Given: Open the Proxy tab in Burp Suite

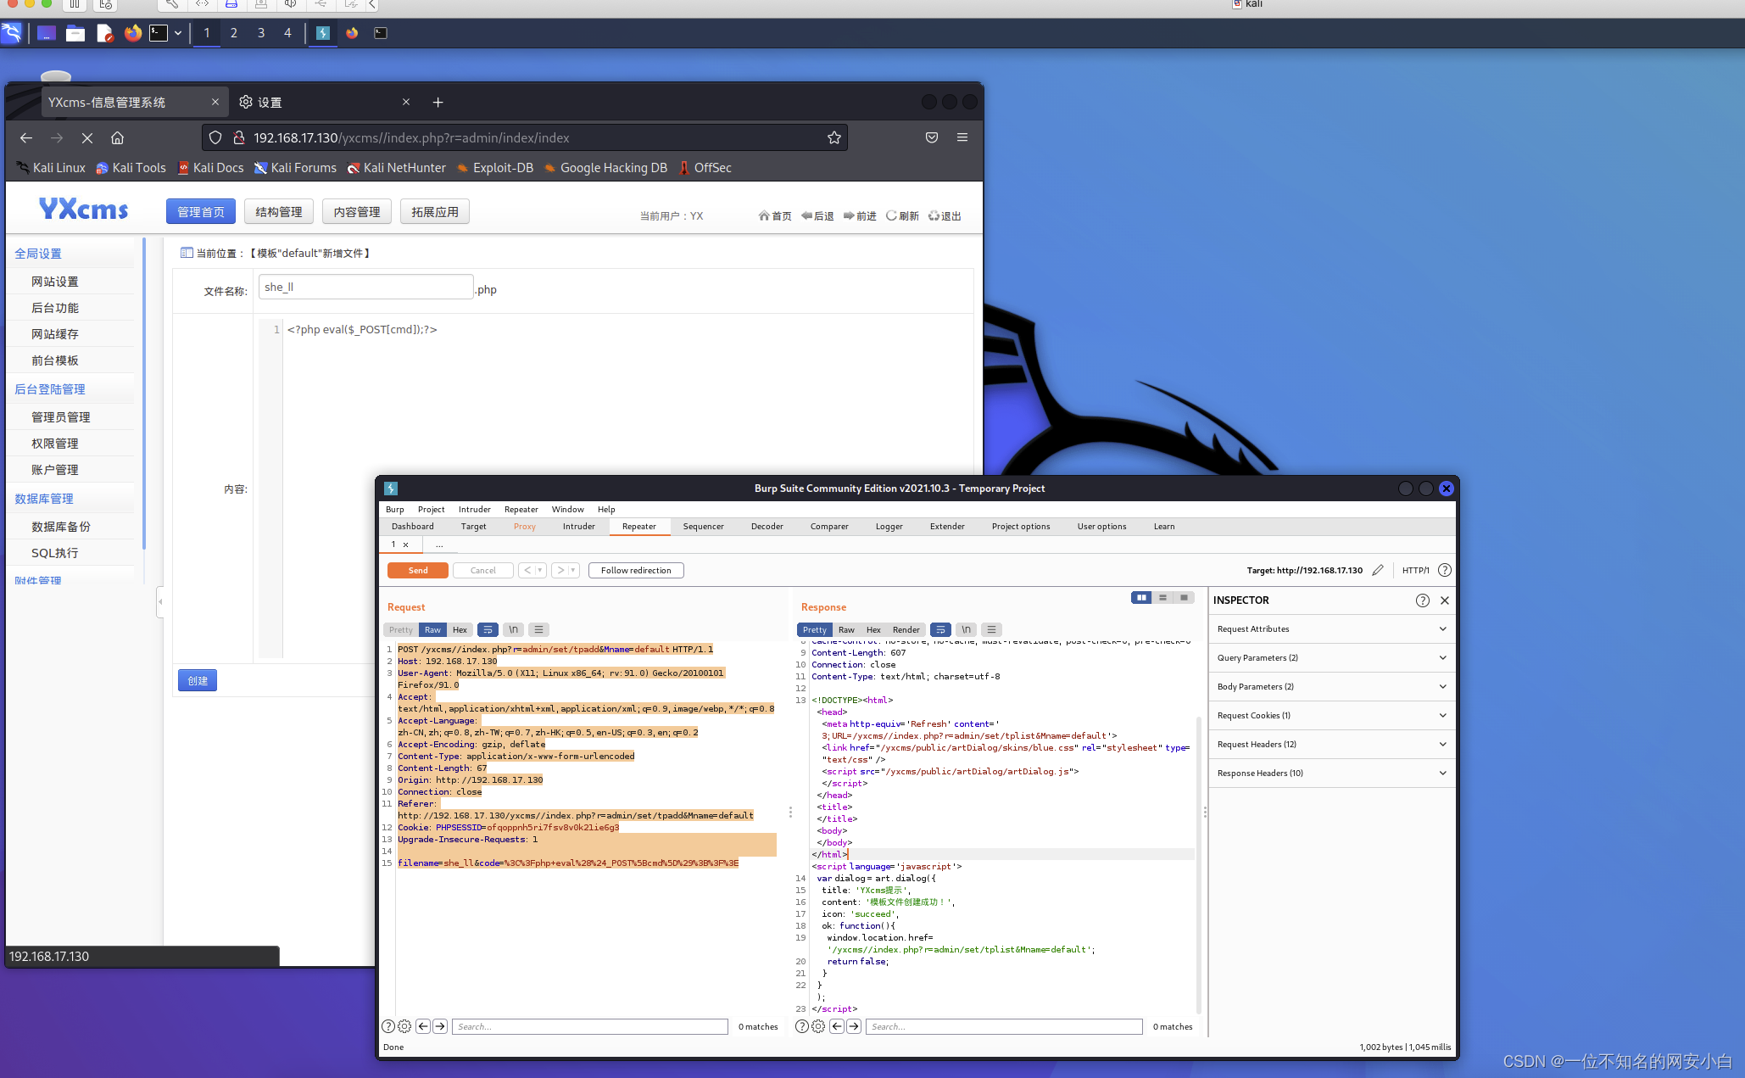Looking at the screenshot, I should 524,527.
